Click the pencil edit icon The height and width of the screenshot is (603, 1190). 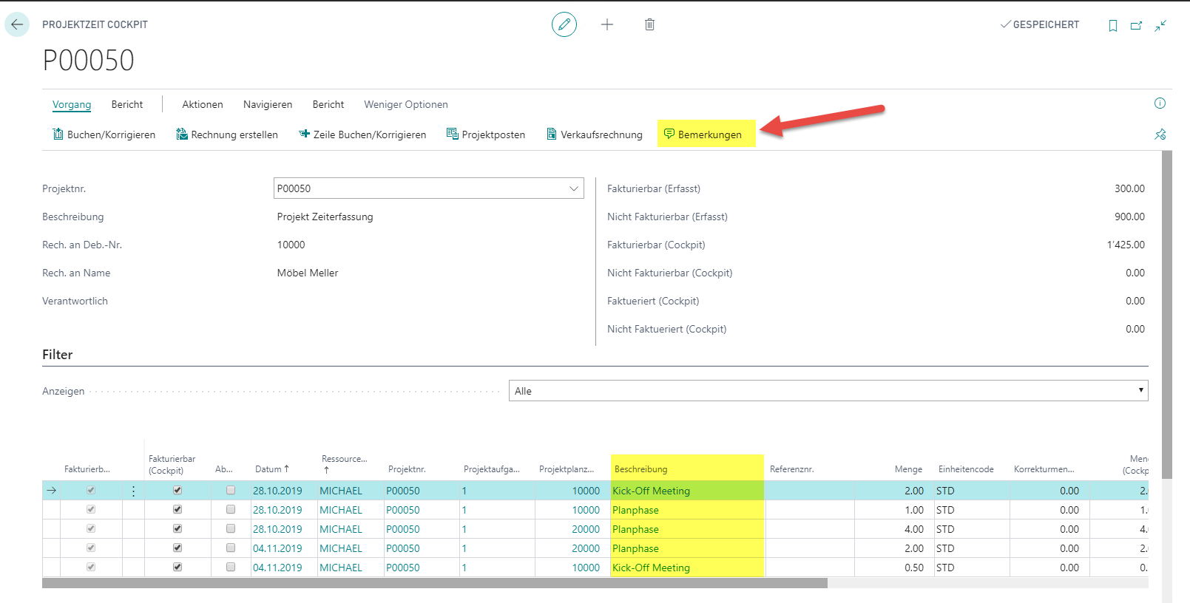tap(564, 24)
